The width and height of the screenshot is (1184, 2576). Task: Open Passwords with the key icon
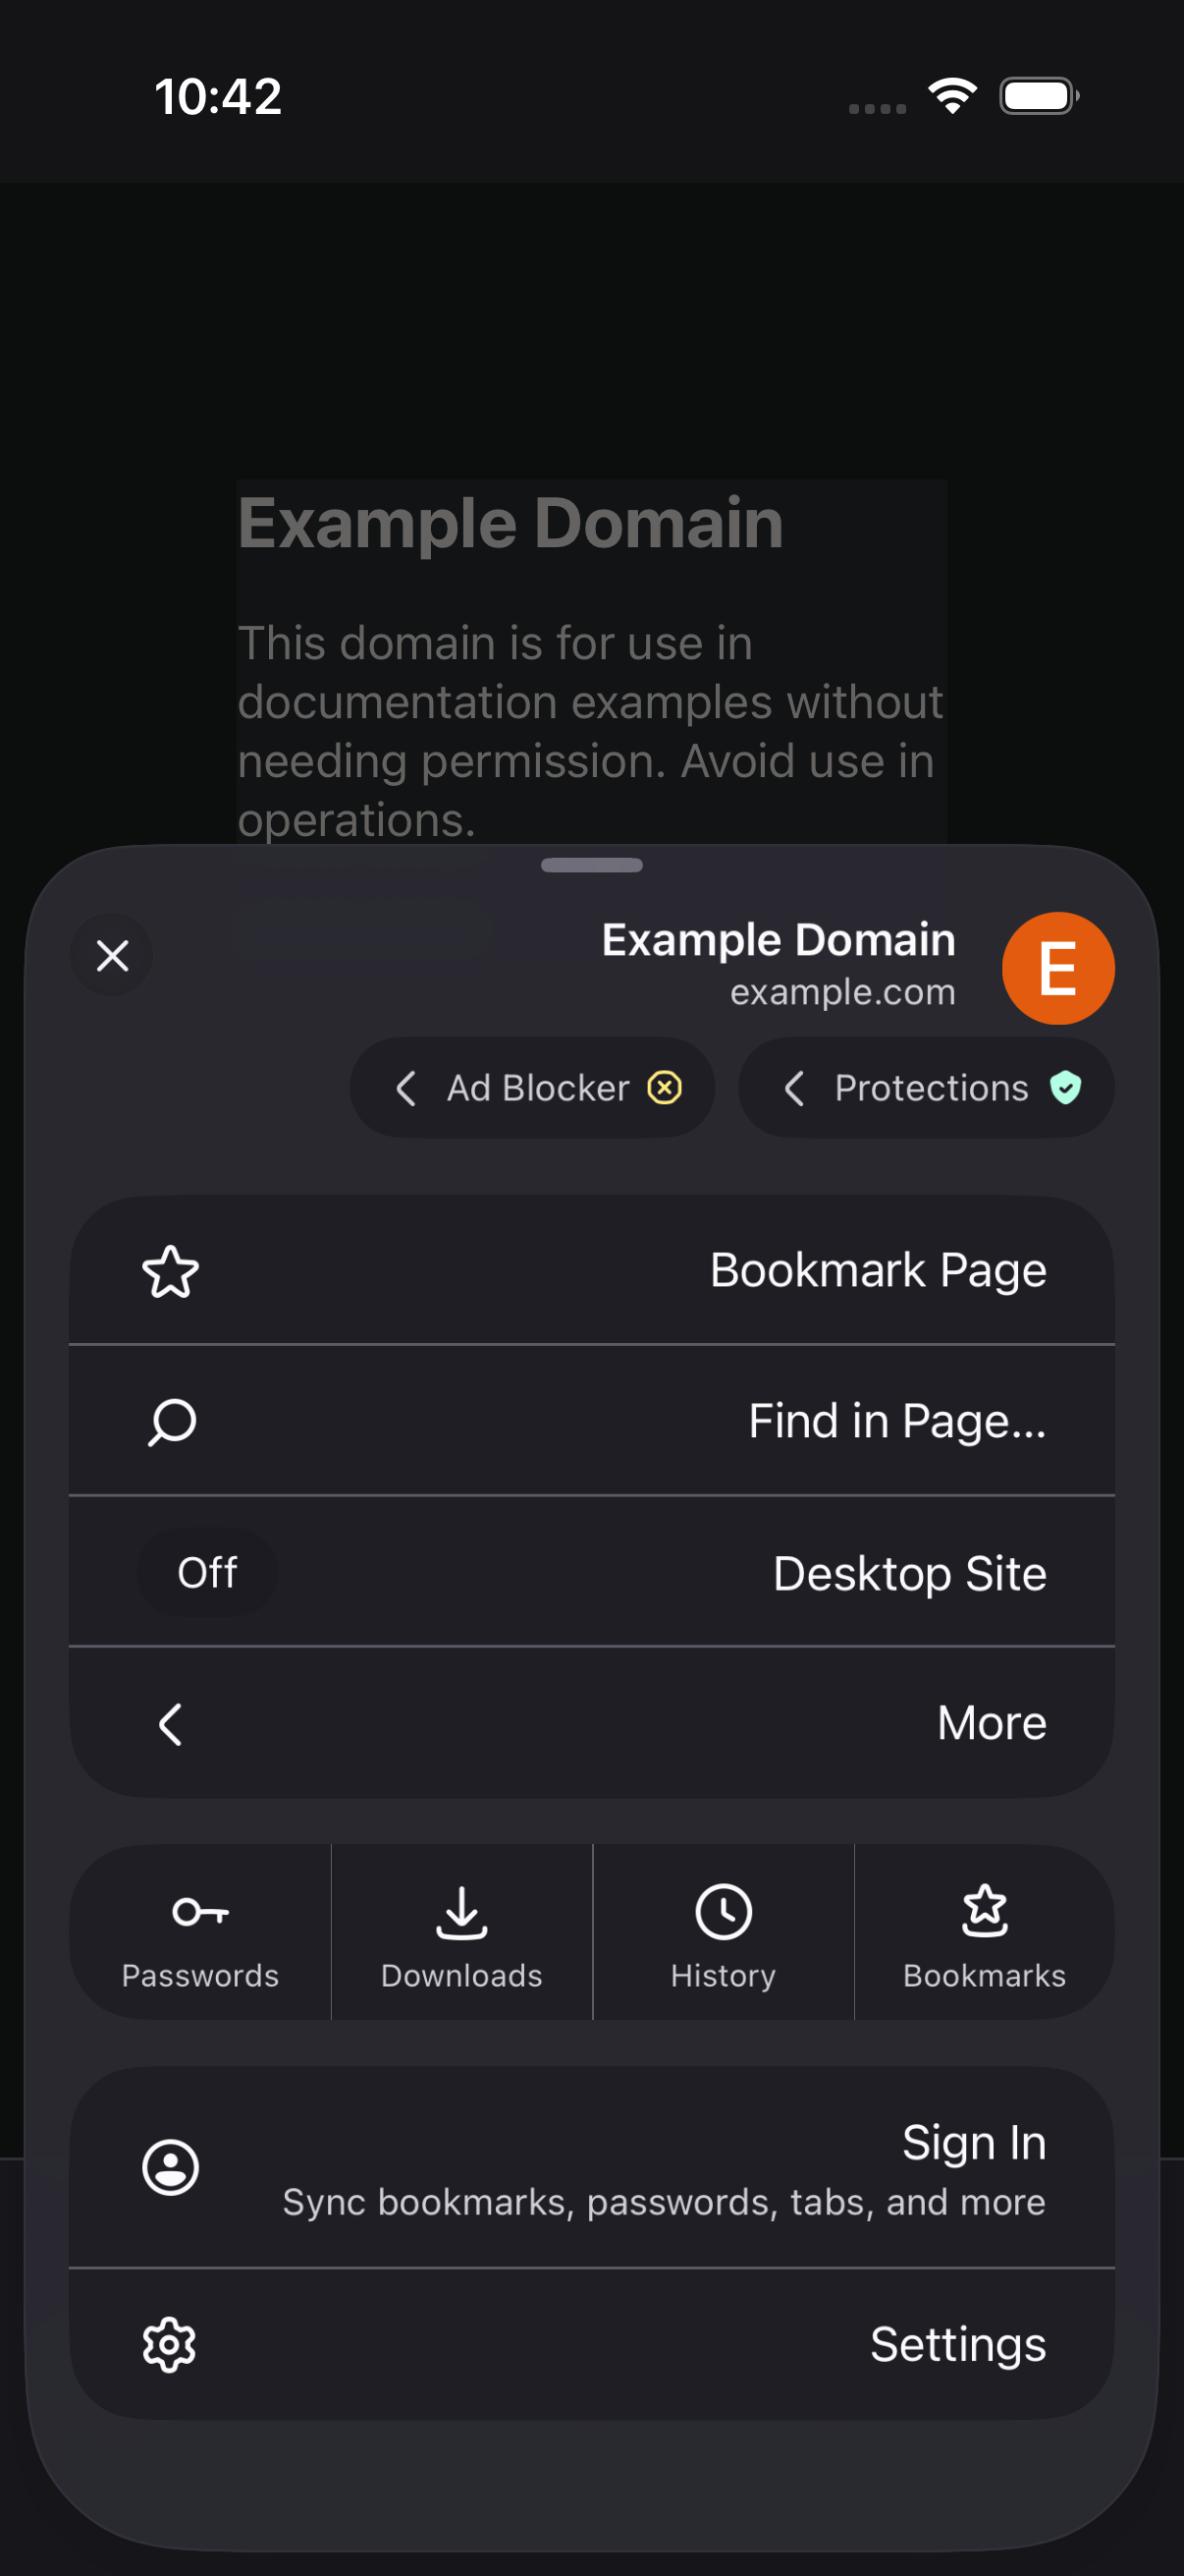point(200,1932)
